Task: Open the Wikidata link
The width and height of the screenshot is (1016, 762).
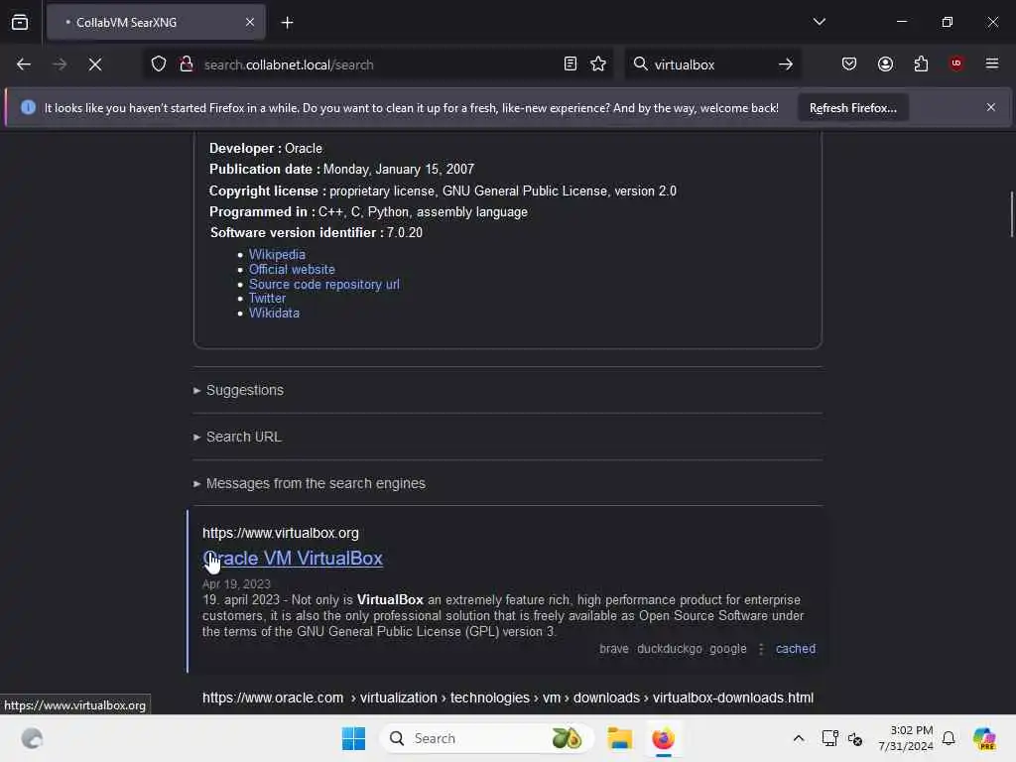Action: click(274, 313)
